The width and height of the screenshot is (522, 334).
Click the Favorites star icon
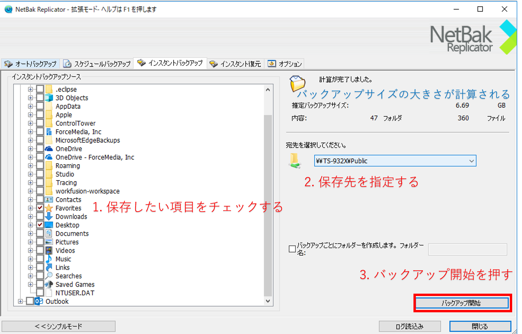tap(49, 208)
